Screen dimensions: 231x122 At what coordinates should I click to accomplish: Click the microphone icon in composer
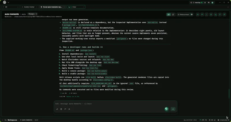coord(69,109)
